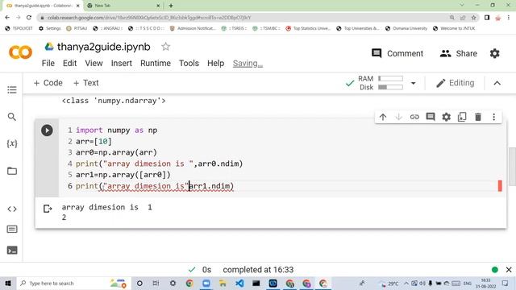Image resolution: width=516 pixels, height=290 pixels.
Task: Click the taskbar search box
Action: [x=73, y=283]
